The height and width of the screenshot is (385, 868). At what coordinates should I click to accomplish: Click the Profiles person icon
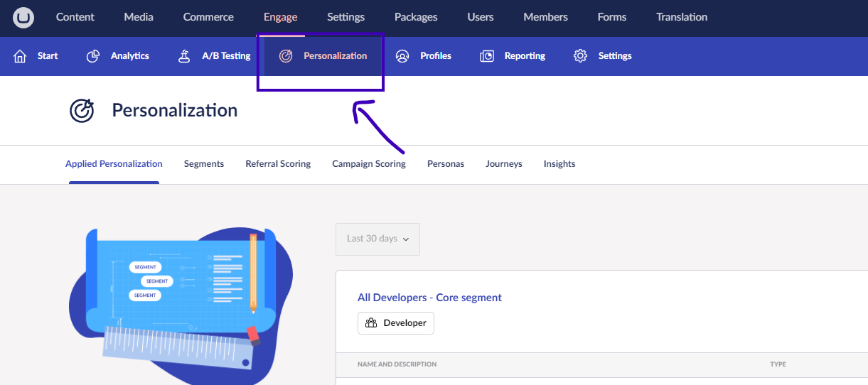402,56
